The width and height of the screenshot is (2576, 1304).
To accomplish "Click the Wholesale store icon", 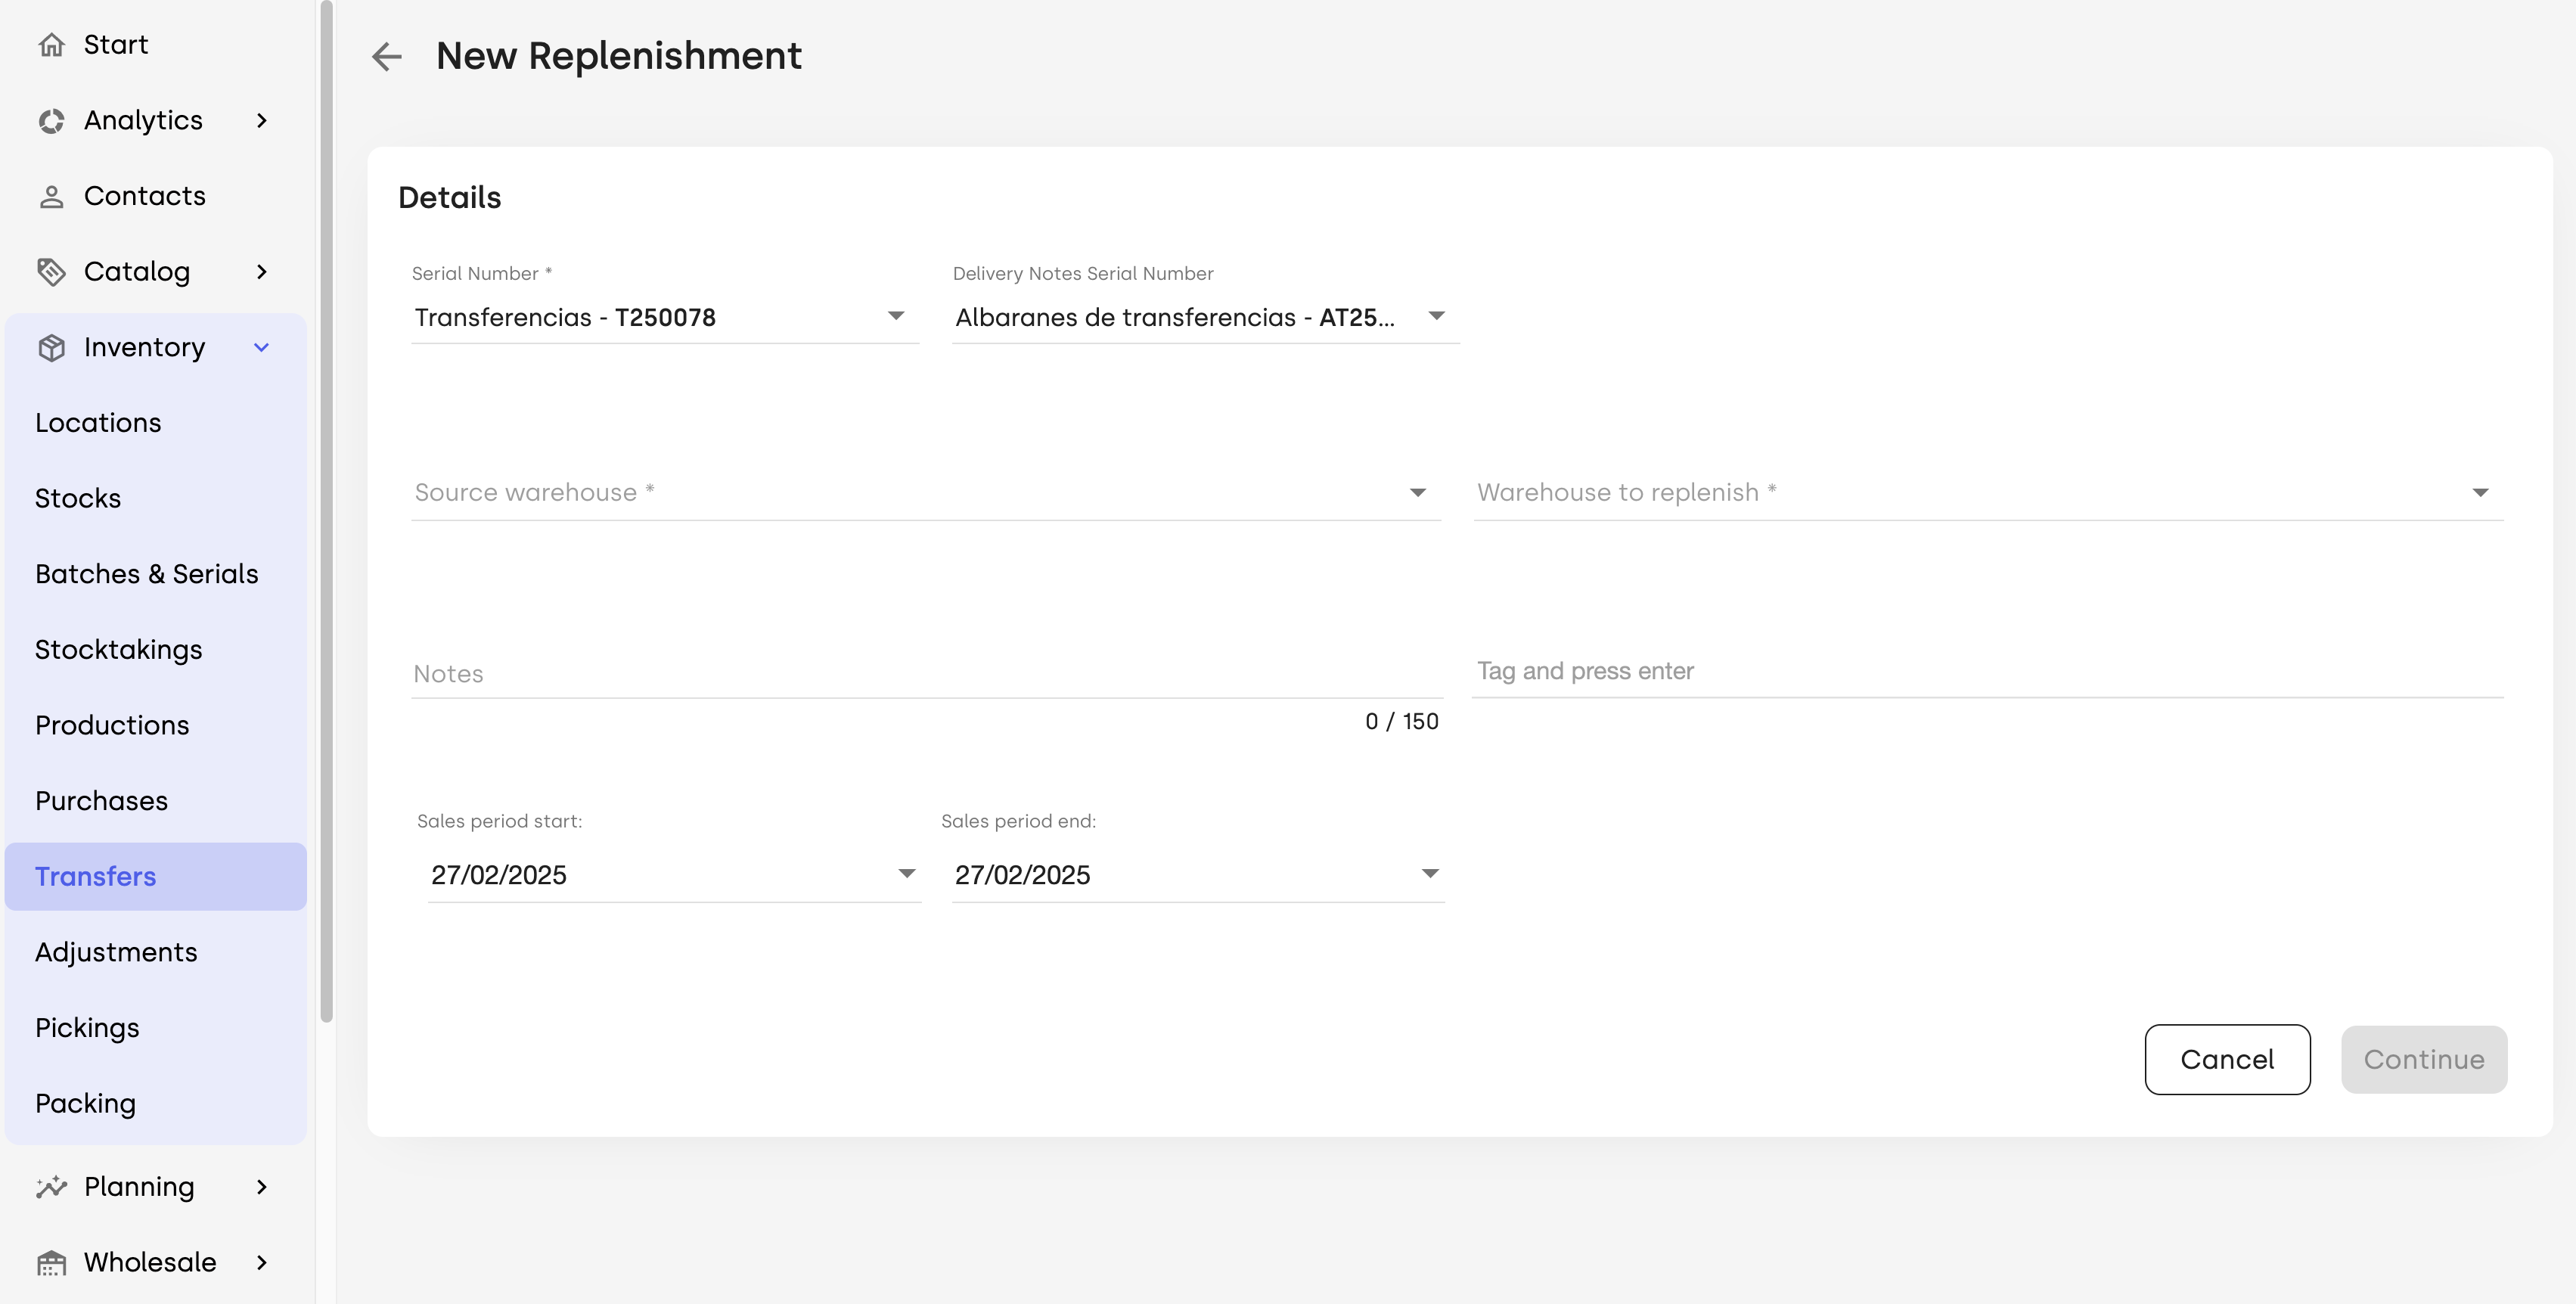I will (51, 1263).
